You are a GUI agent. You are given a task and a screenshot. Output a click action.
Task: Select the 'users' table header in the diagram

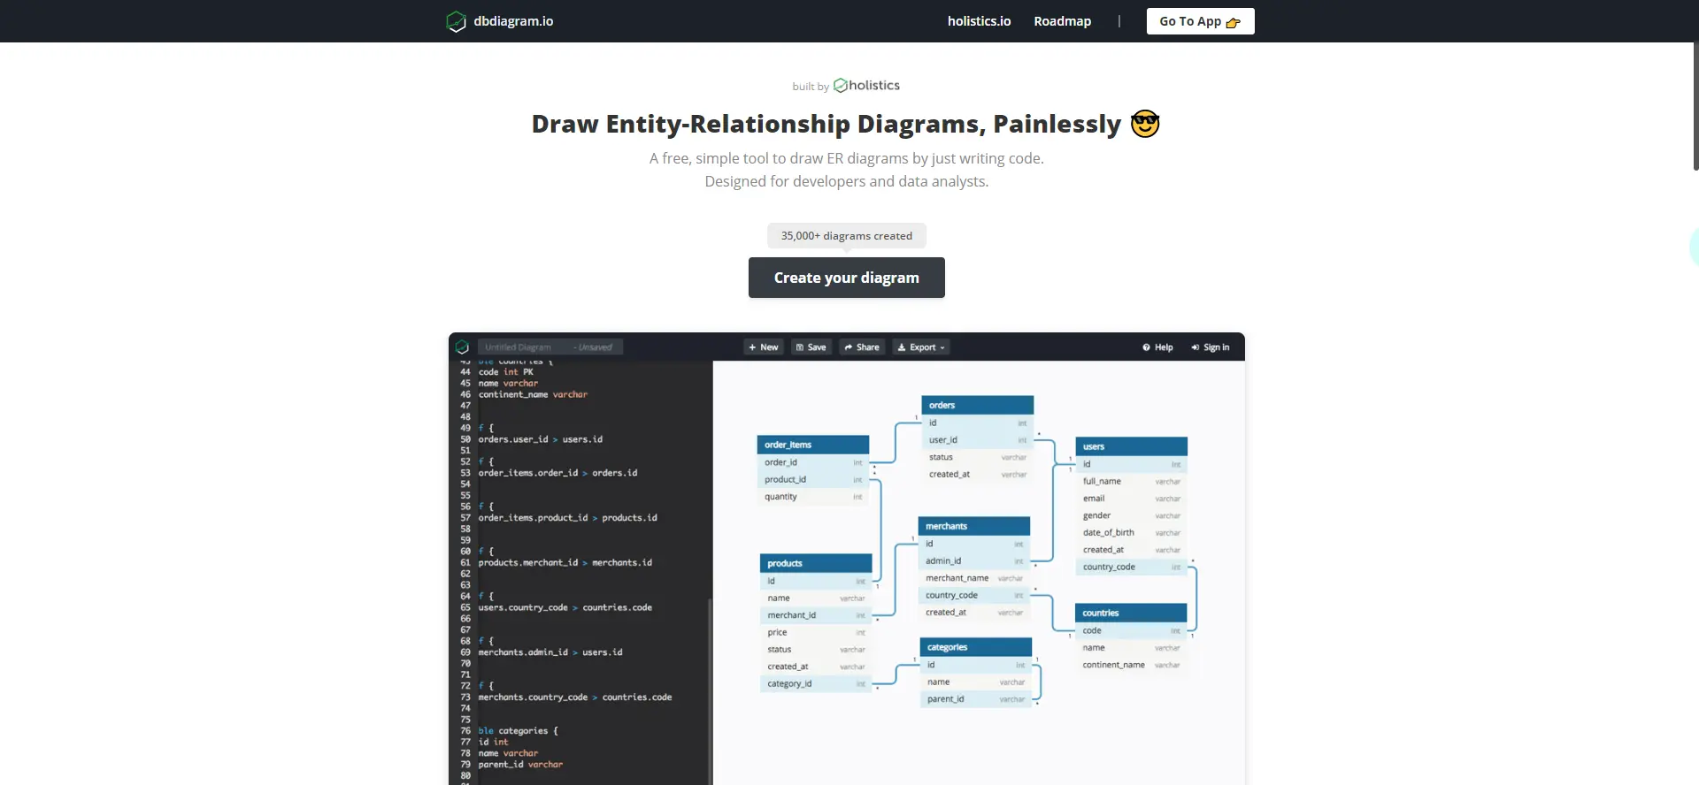[1132, 446]
